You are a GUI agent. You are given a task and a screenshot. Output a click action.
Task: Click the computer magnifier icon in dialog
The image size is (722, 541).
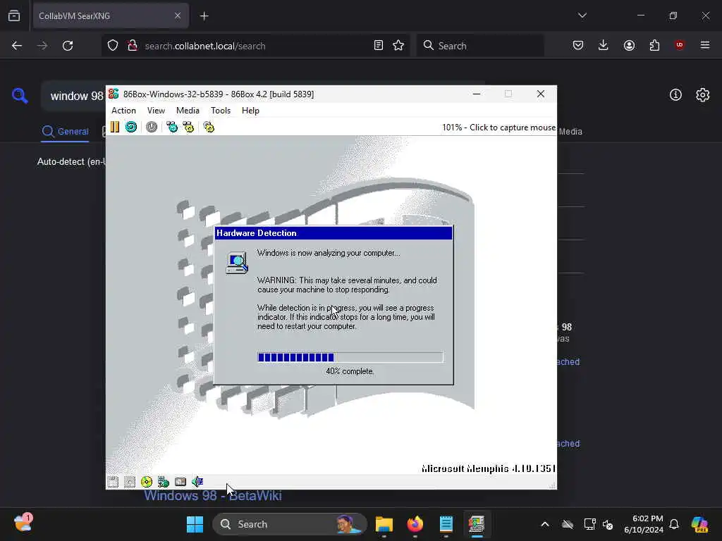237,263
